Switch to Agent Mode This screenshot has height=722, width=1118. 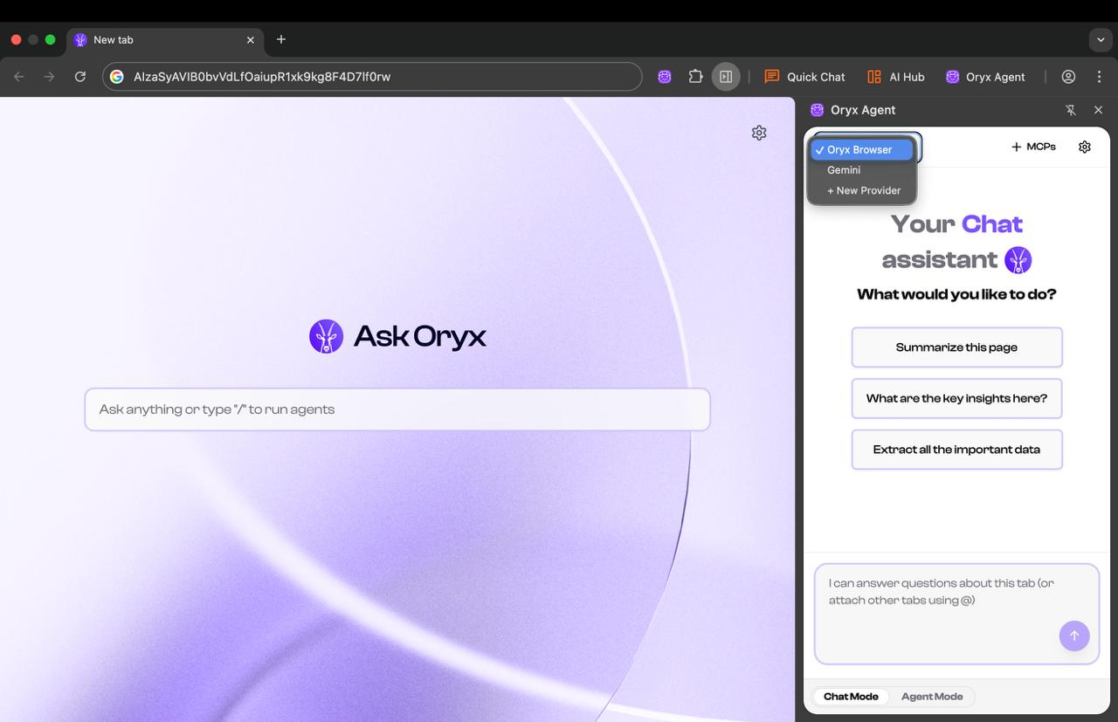coord(932,697)
